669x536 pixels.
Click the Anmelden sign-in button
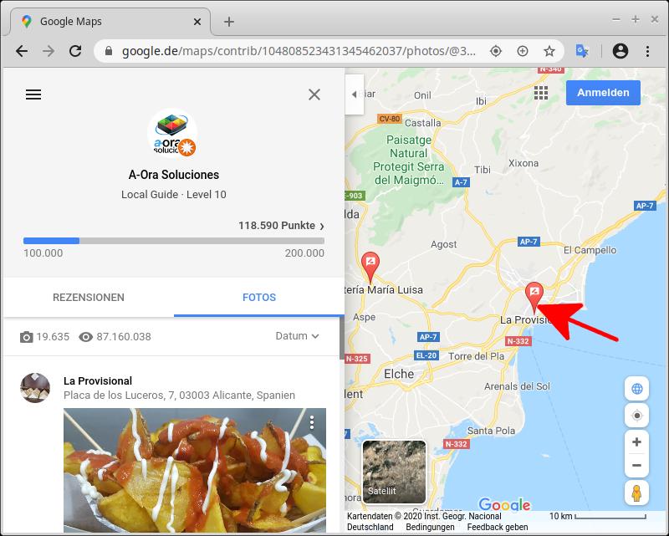(x=603, y=93)
